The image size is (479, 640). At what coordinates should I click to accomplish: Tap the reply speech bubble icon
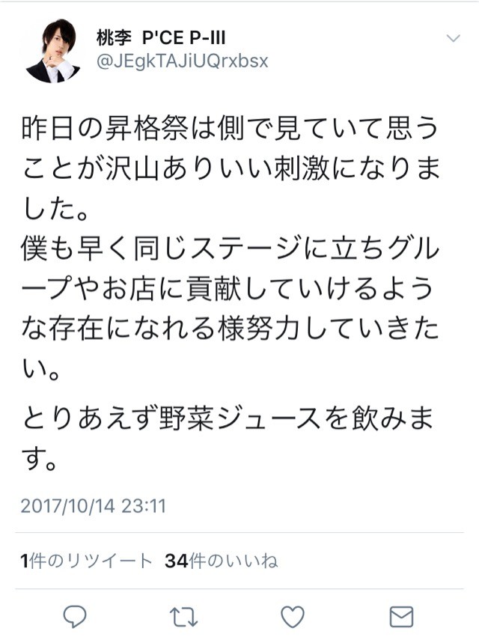tap(75, 616)
